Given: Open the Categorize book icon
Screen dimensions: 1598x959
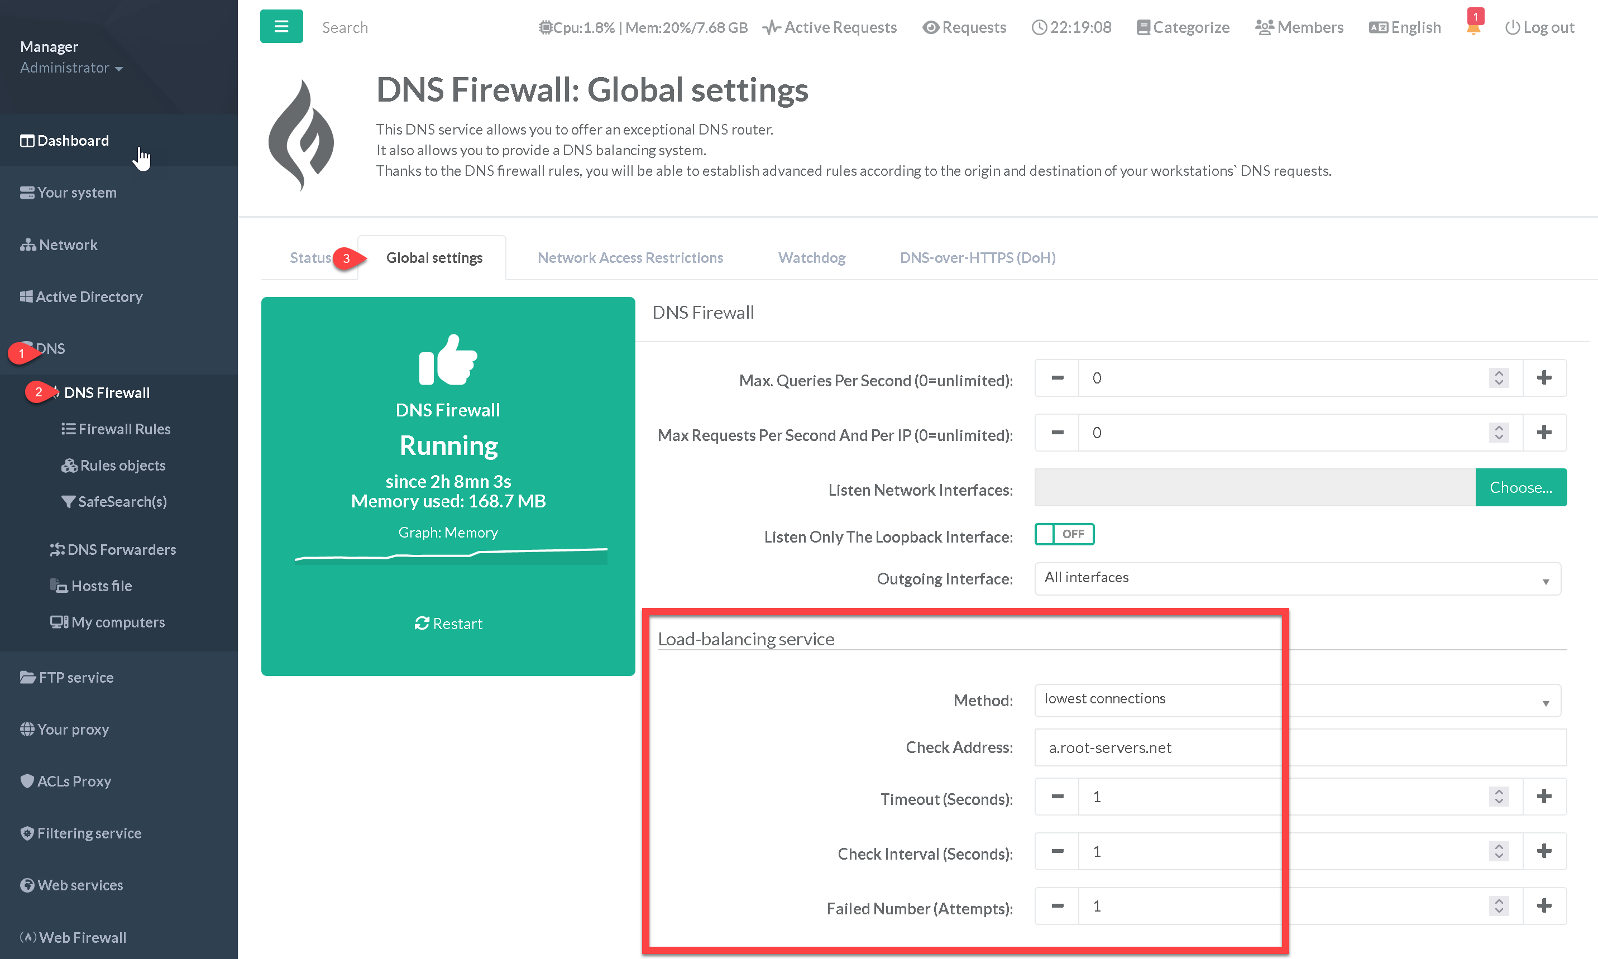Looking at the screenshot, I should 1142,27.
